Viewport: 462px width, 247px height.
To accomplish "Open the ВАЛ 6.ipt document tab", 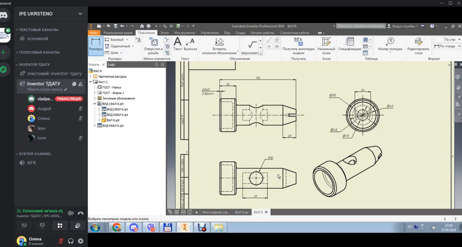I will point(241,212).
